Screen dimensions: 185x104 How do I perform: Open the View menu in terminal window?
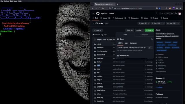pyautogui.click(x=16, y=1)
